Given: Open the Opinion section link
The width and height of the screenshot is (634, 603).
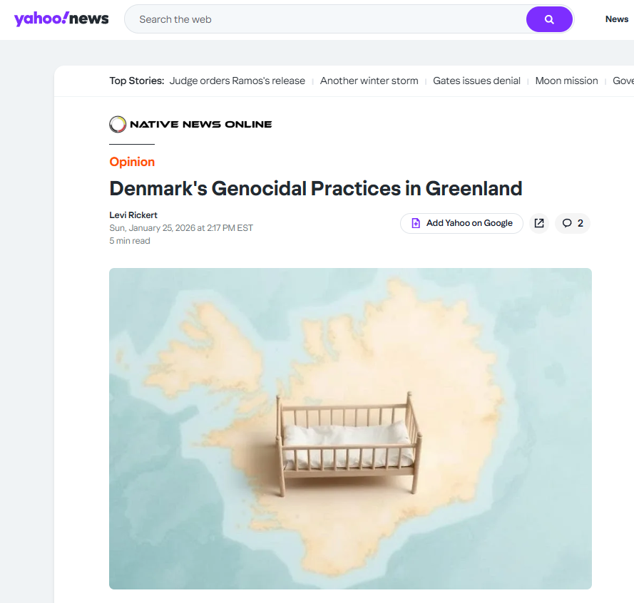Looking at the screenshot, I should point(132,162).
